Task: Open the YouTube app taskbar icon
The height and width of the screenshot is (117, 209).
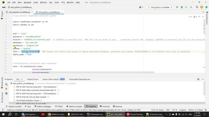Action: coord(43,114)
